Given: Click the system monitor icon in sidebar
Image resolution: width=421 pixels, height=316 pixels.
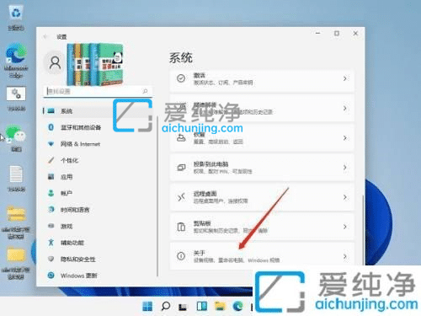Looking at the screenshot, I should [51, 111].
